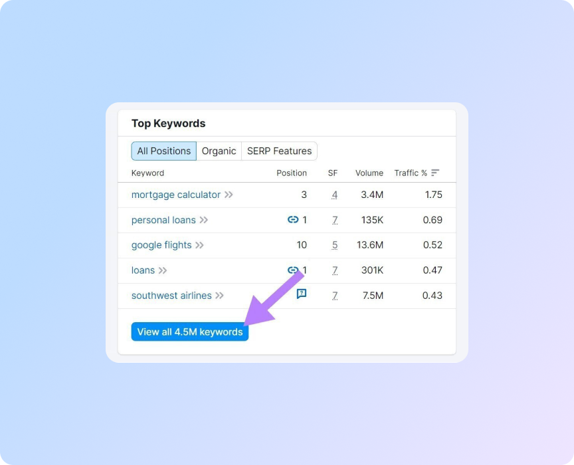574x465 pixels.
Task: Open the mortgage calculator keyword link
Action: click(x=175, y=195)
